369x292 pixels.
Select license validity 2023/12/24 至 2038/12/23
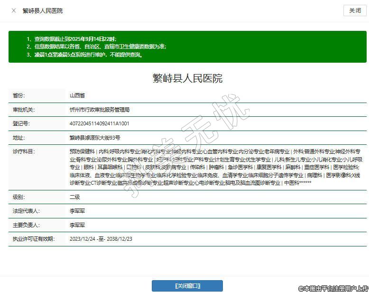pos(101,239)
